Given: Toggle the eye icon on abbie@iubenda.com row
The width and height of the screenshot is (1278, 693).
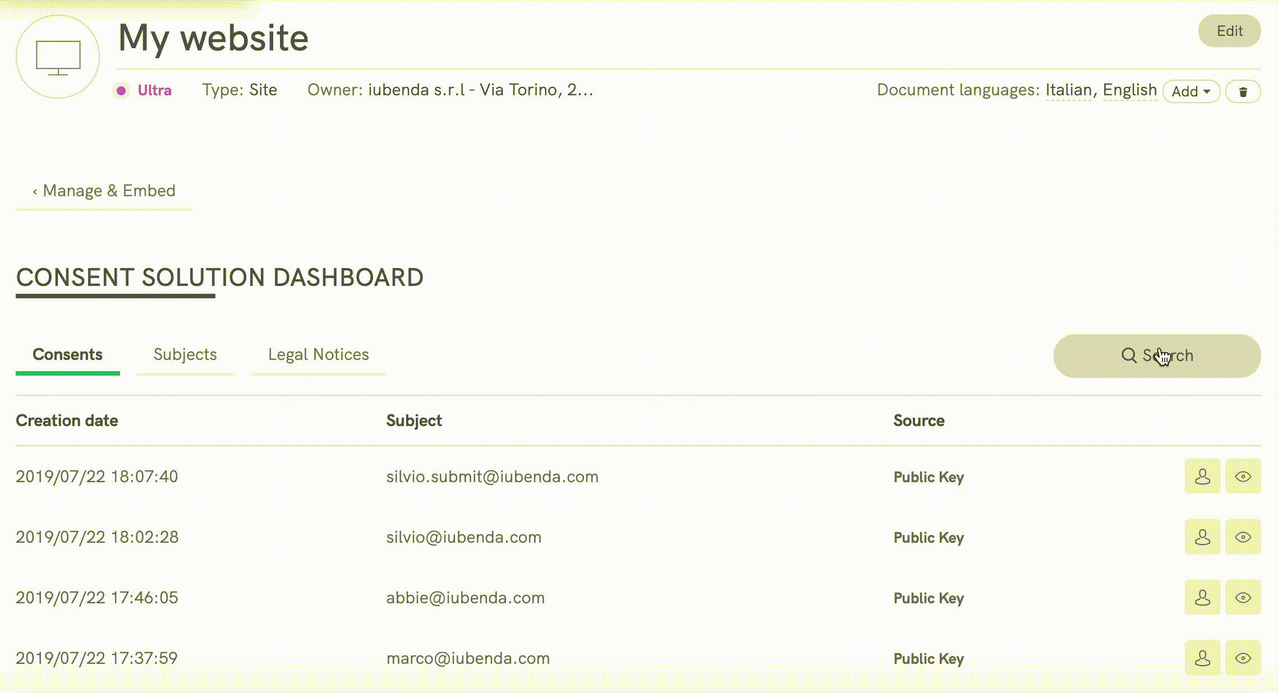Looking at the screenshot, I should click(1243, 598).
